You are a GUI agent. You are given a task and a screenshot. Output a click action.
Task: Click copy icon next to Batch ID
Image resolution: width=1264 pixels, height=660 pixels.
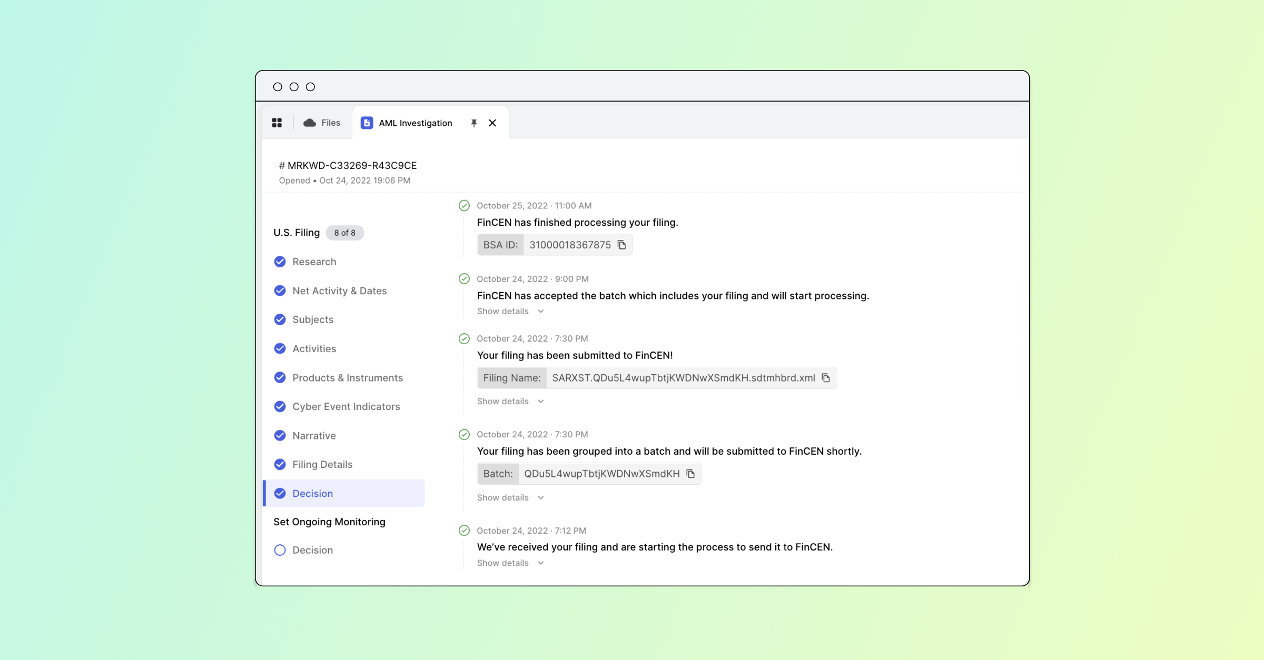click(x=690, y=474)
